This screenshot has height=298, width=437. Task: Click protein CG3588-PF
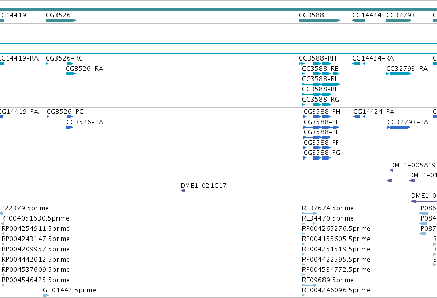coord(317,148)
